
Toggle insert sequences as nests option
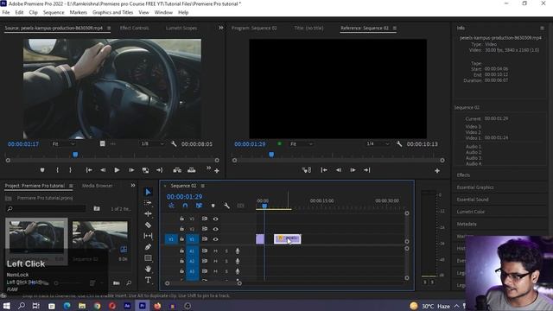click(171, 206)
